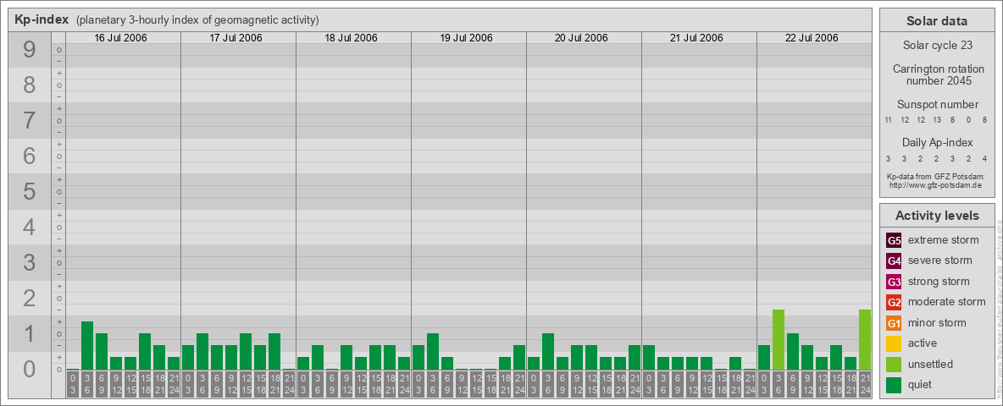Image resolution: width=1003 pixels, height=406 pixels.
Task: Click the 'Daily Ap-index' label
Action: (x=937, y=142)
